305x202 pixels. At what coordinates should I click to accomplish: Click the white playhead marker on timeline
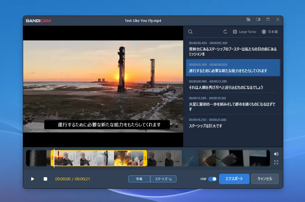click(54, 158)
